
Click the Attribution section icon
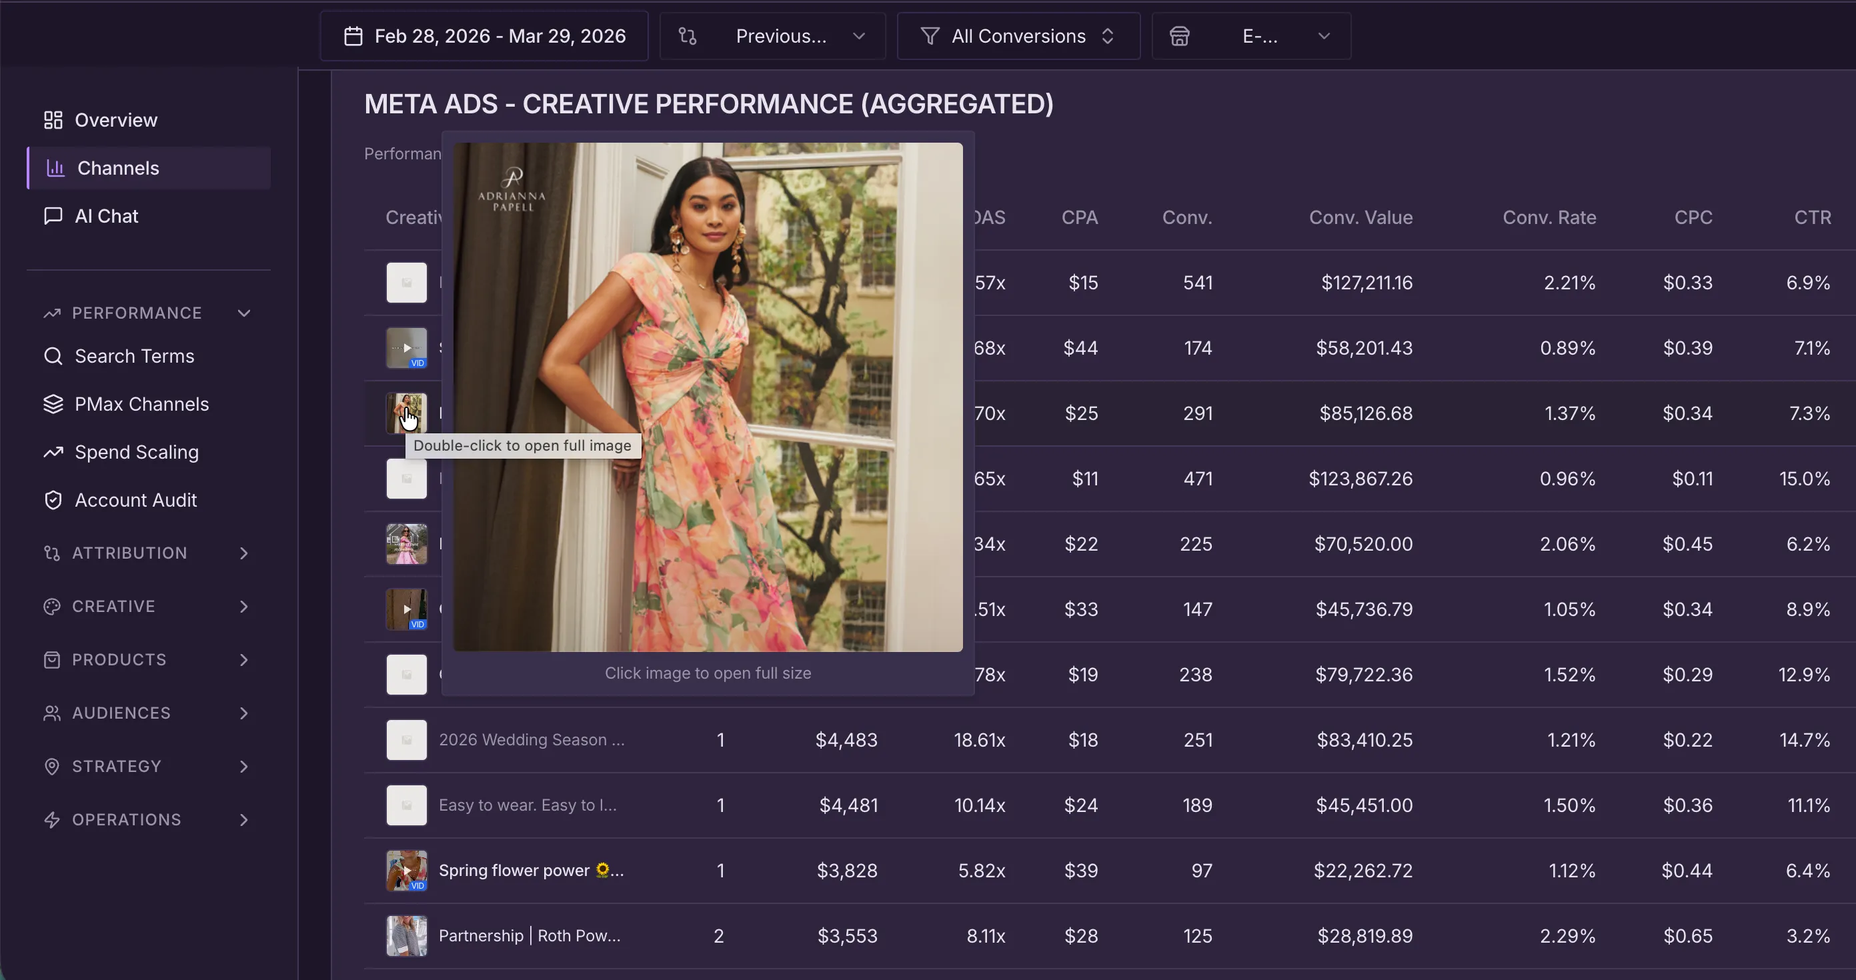point(52,553)
